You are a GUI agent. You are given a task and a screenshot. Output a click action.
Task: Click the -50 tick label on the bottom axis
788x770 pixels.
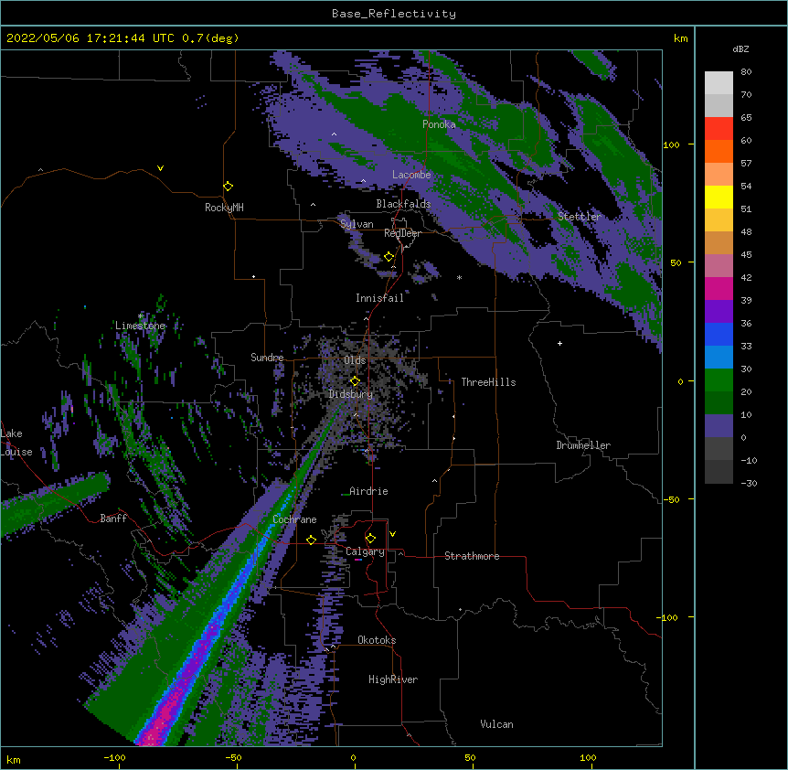233,757
